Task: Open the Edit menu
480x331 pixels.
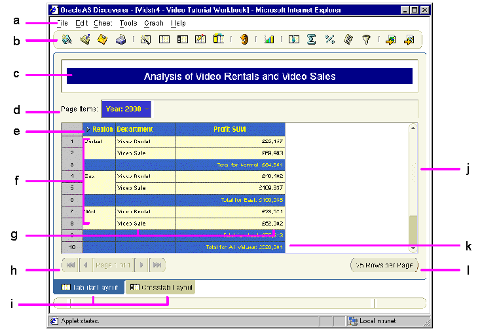Action: pyautogui.click(x=82, y=24)
